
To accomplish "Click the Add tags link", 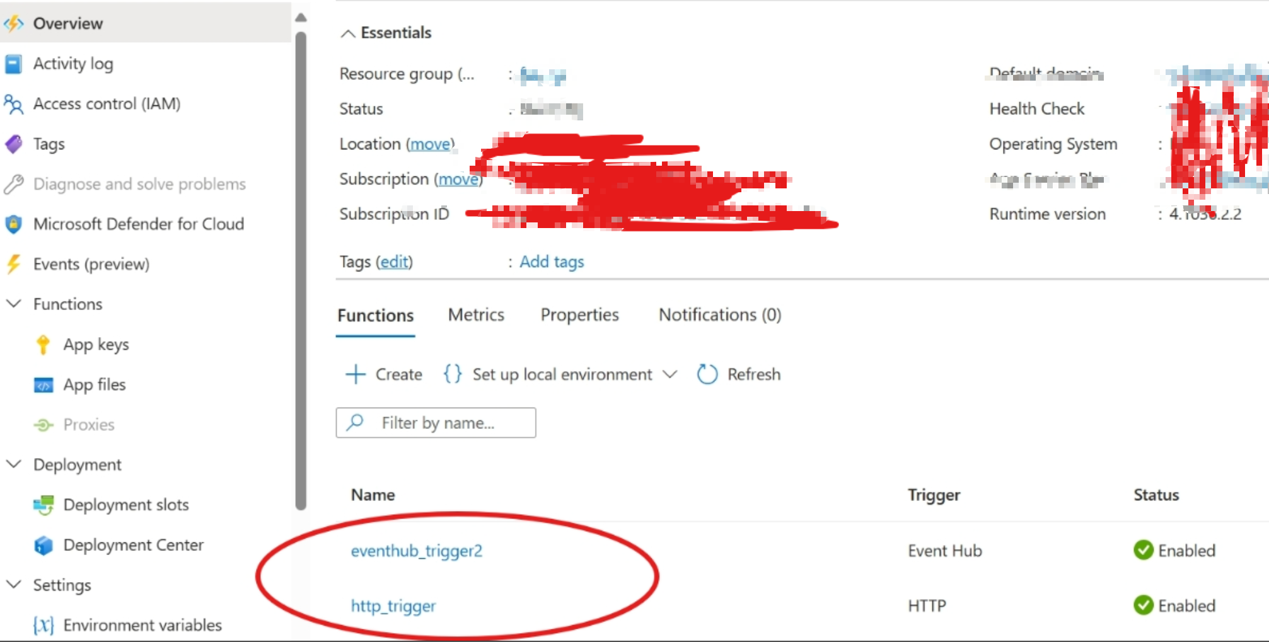I will point(551,261).
